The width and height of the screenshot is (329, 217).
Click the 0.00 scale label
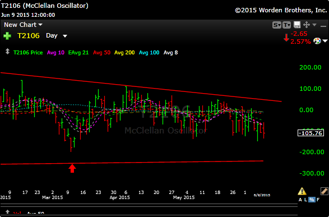pos(306,110)
